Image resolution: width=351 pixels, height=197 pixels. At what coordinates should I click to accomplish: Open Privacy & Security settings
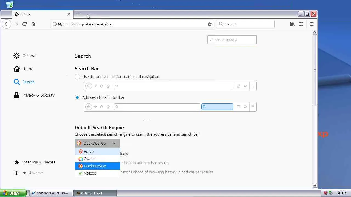click(34, 95)
